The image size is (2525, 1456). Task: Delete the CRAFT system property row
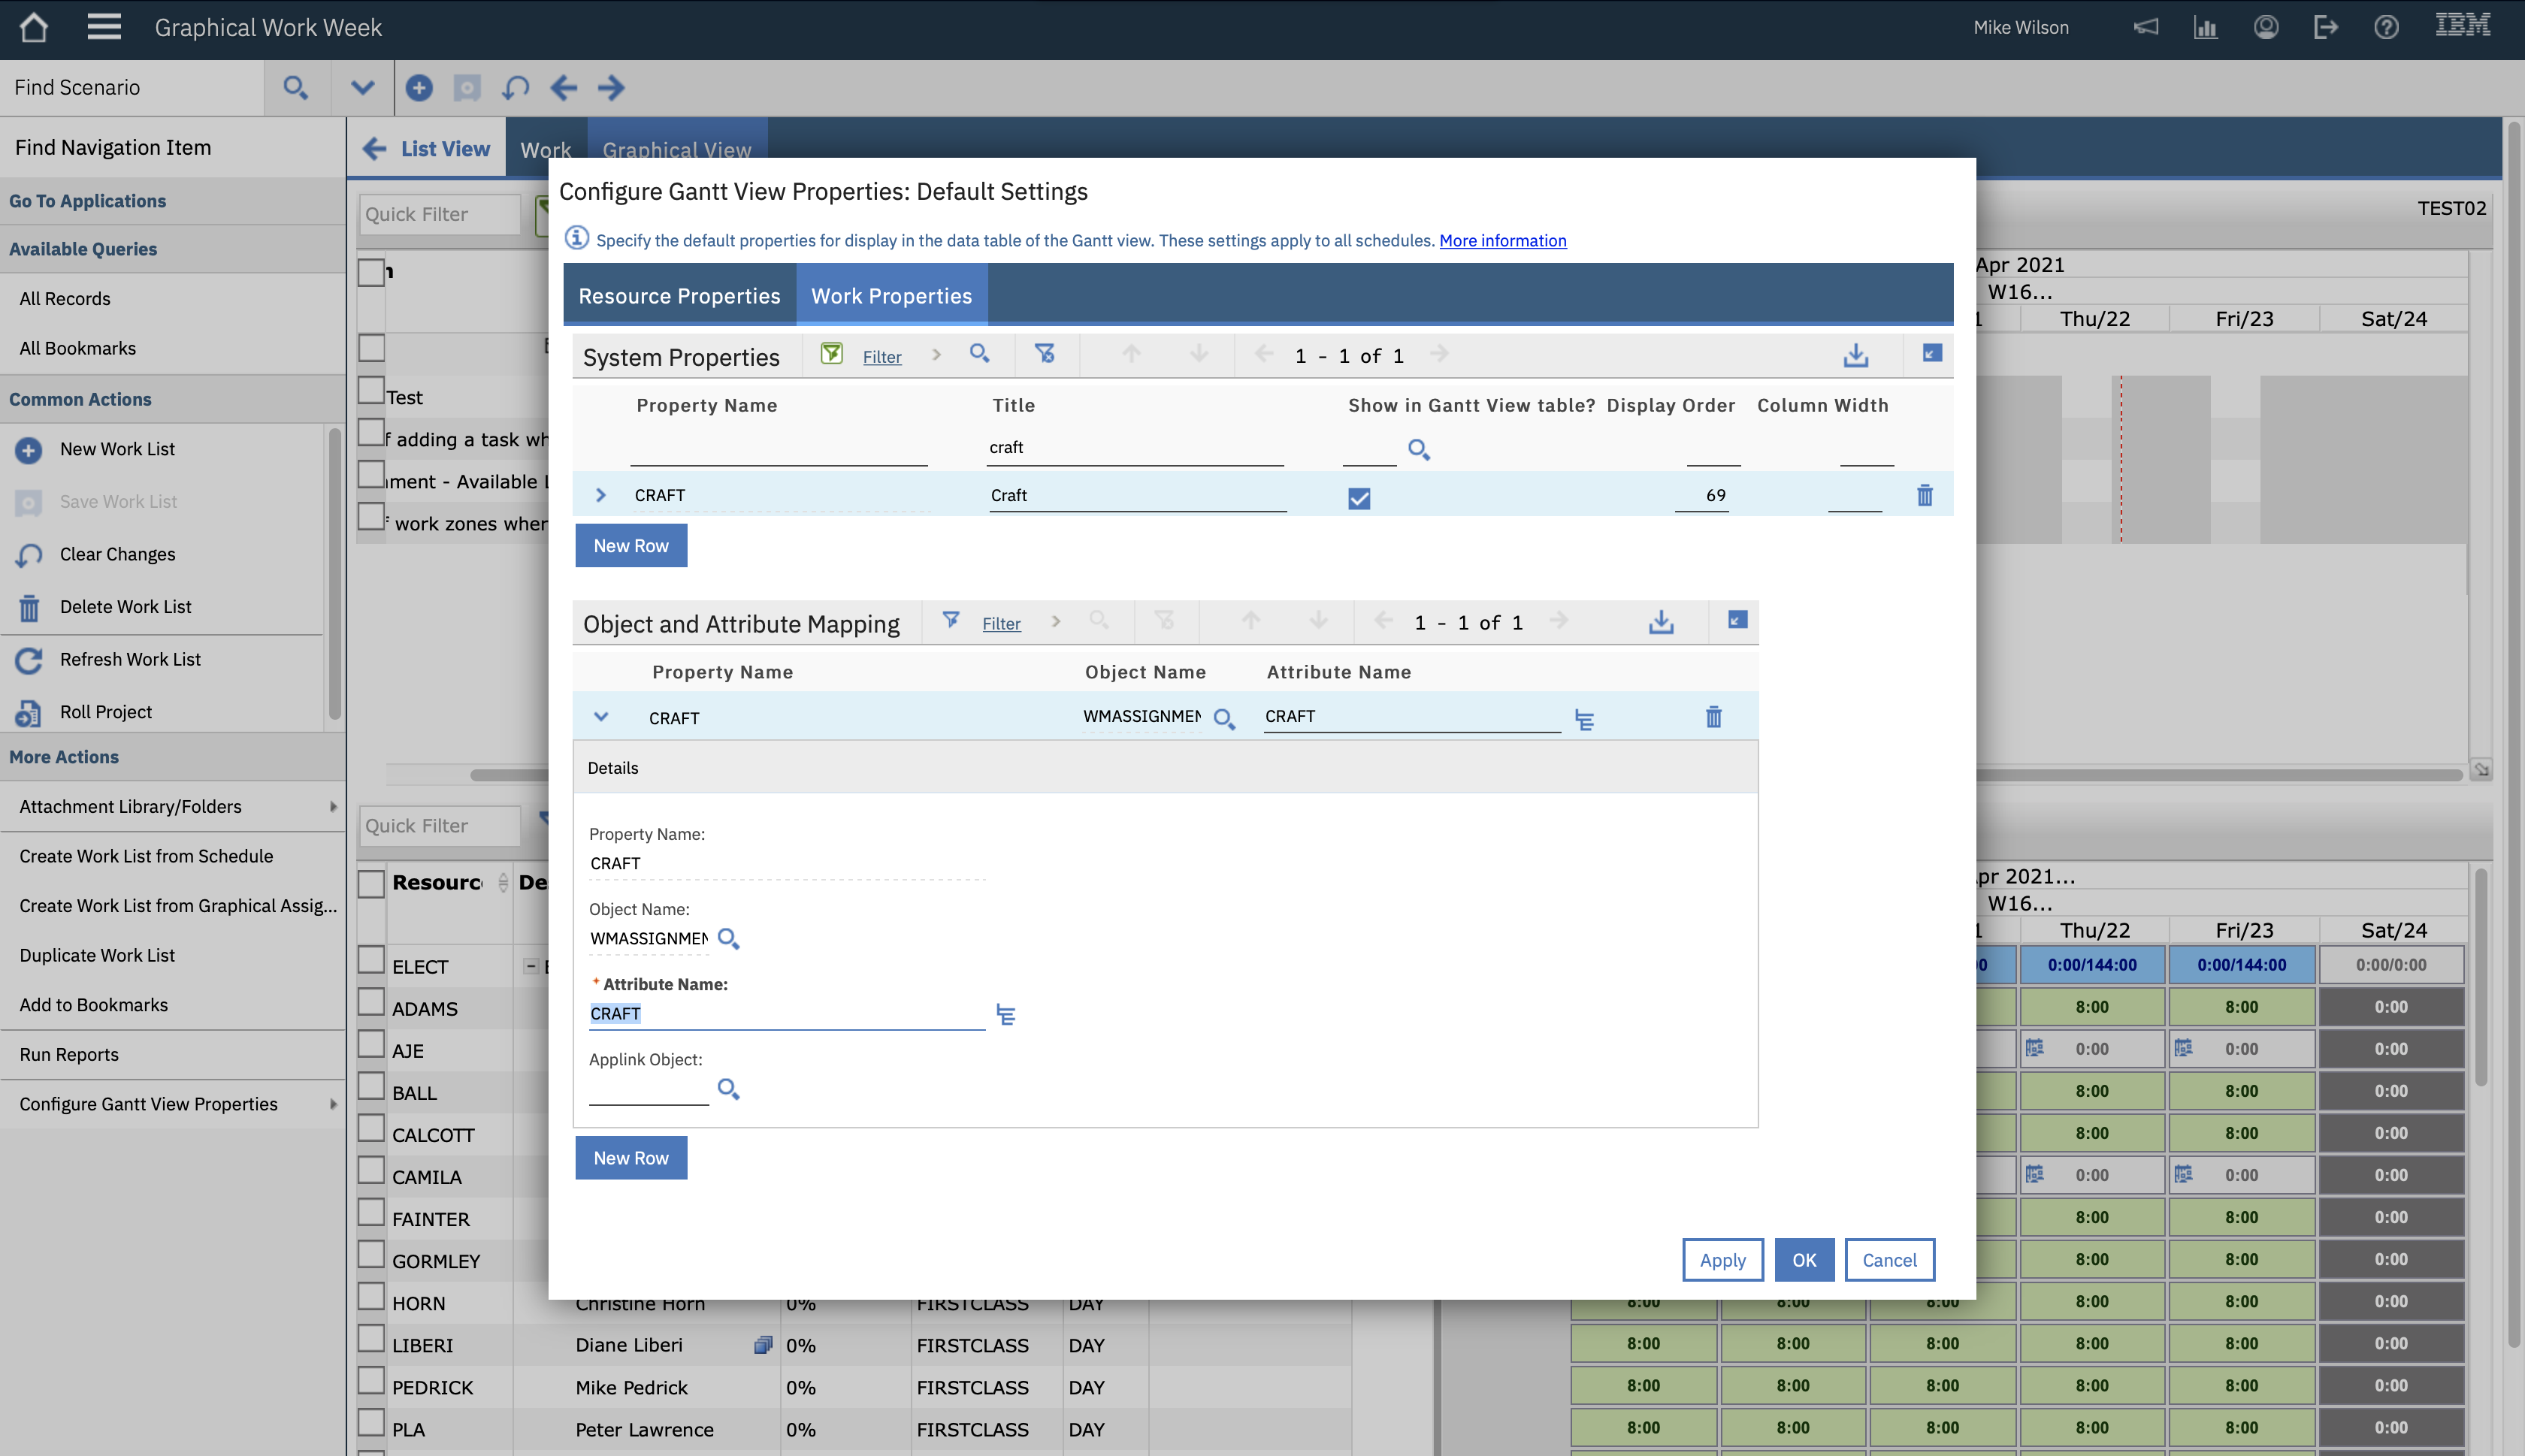(x=1924, y=495)
